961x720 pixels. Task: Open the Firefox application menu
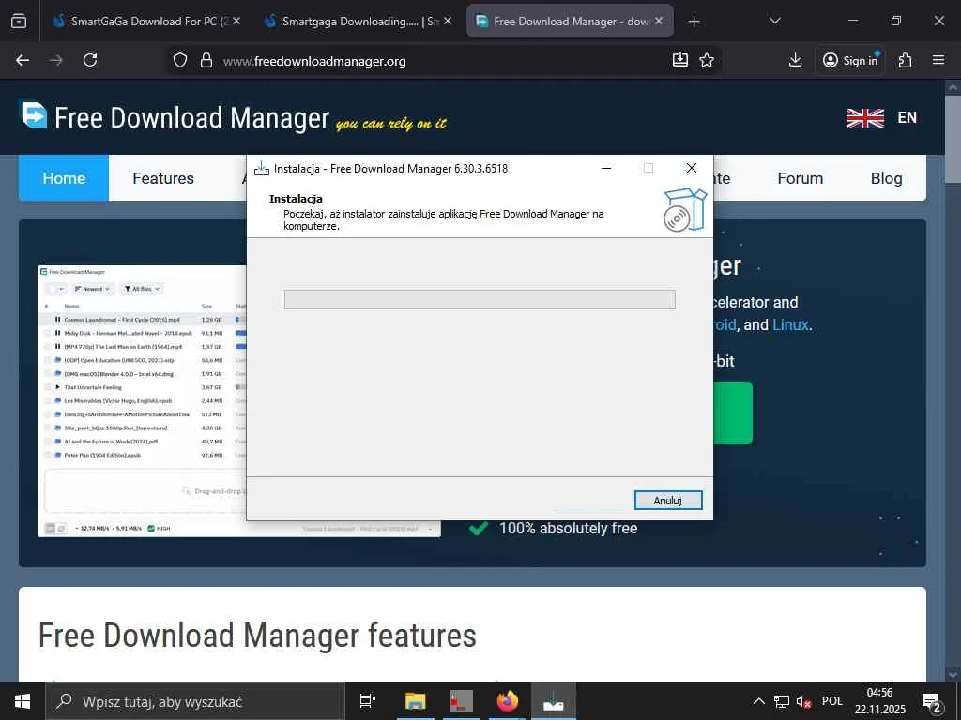(x=938, y=60)
